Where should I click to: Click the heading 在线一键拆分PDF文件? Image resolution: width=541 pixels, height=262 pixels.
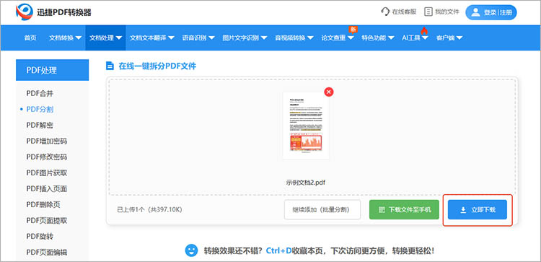(x=157, y=66)
